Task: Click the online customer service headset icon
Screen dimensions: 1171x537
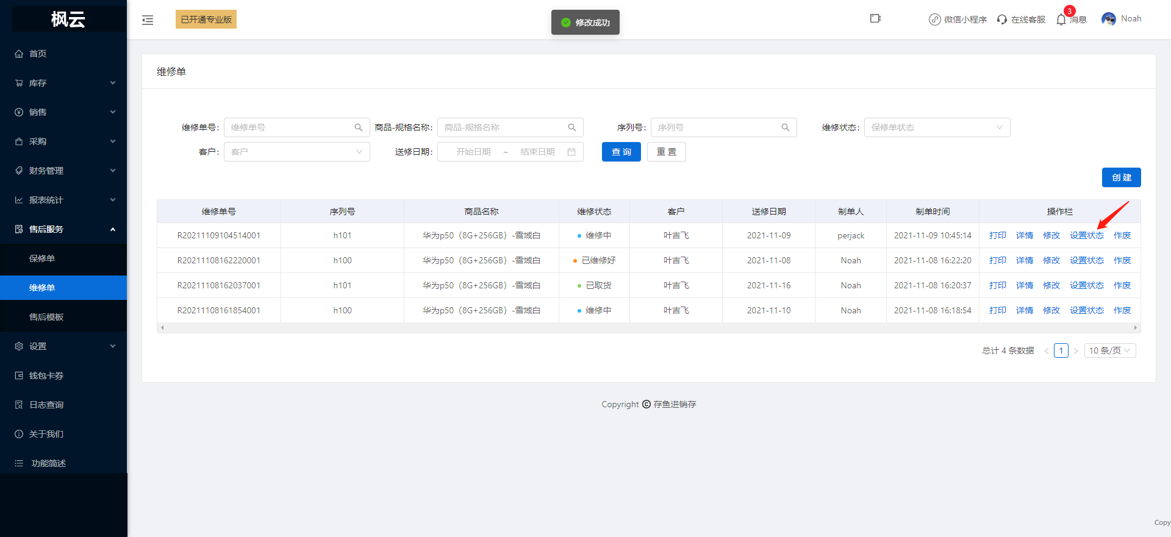Action: coord(1001,20)
